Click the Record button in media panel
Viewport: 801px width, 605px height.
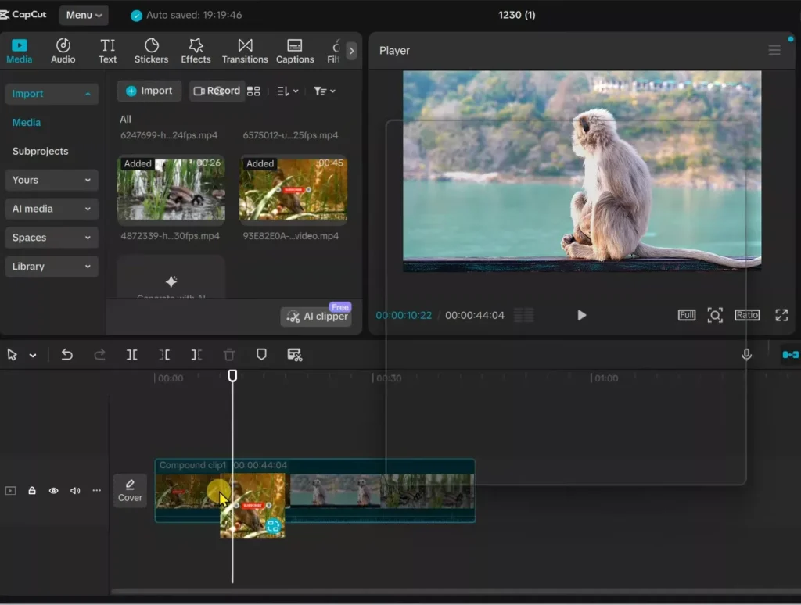pyautogui.click(x=217, y=91)
